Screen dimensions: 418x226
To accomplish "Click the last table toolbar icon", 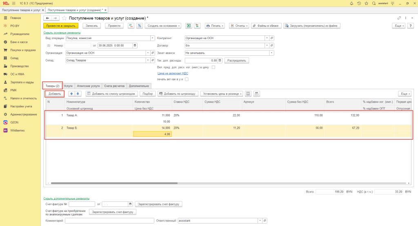I will pyautogui.click(x=256, y=94).
